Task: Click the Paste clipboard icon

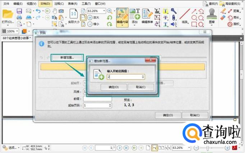Action: pyautogui.click(x=61, y=18)
